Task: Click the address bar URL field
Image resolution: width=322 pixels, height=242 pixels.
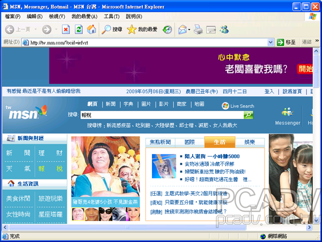Action: (145, 42)
